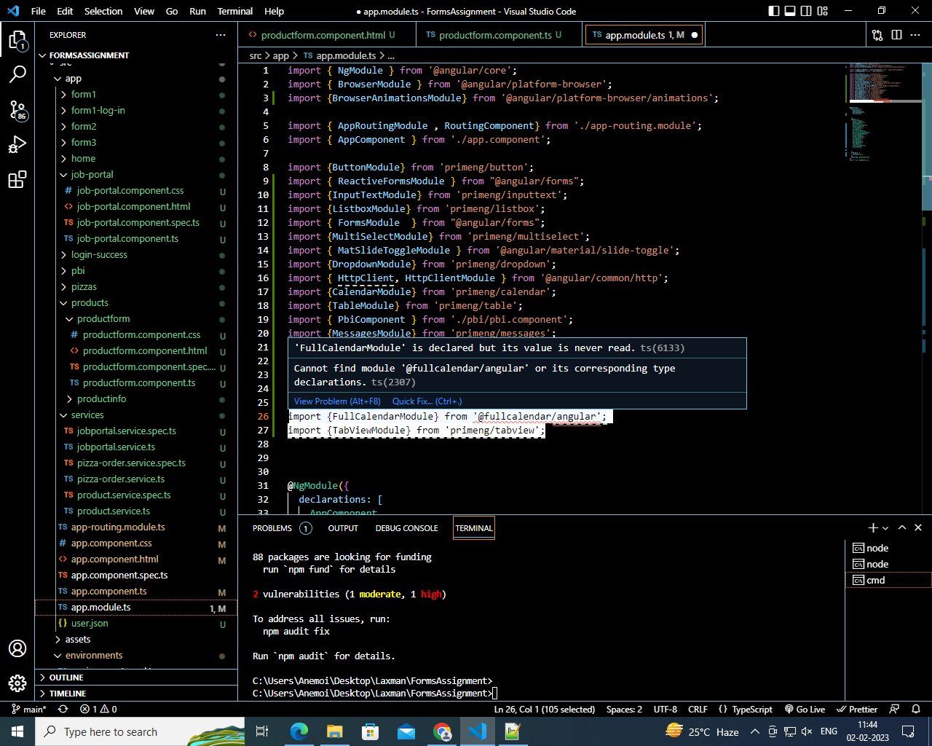Open Microsoft Edge from taskbar
The image size is (932, 746).
tap(299, 731)
